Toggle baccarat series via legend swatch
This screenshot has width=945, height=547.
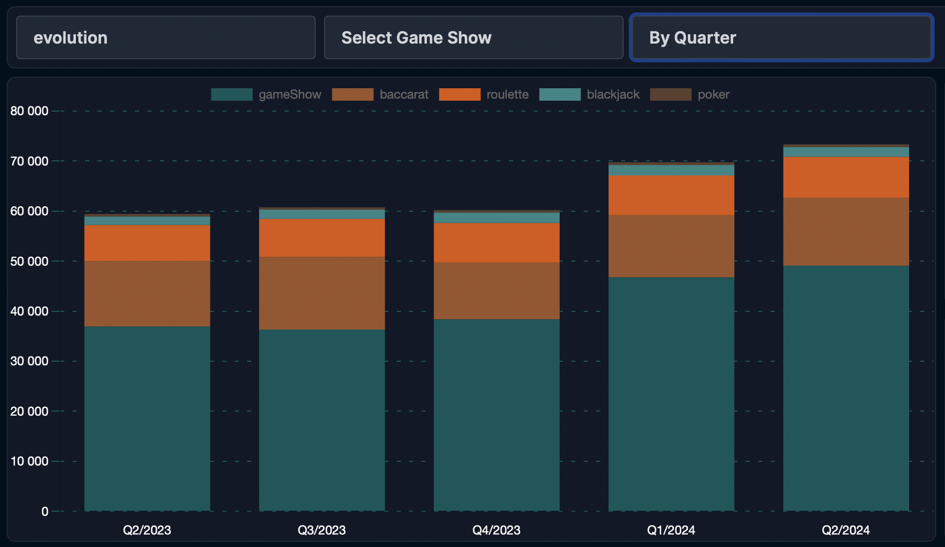(353, 94)
